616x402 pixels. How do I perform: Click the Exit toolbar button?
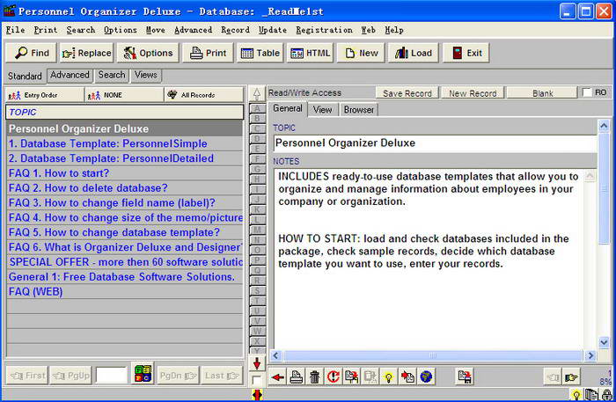point(466,53)
